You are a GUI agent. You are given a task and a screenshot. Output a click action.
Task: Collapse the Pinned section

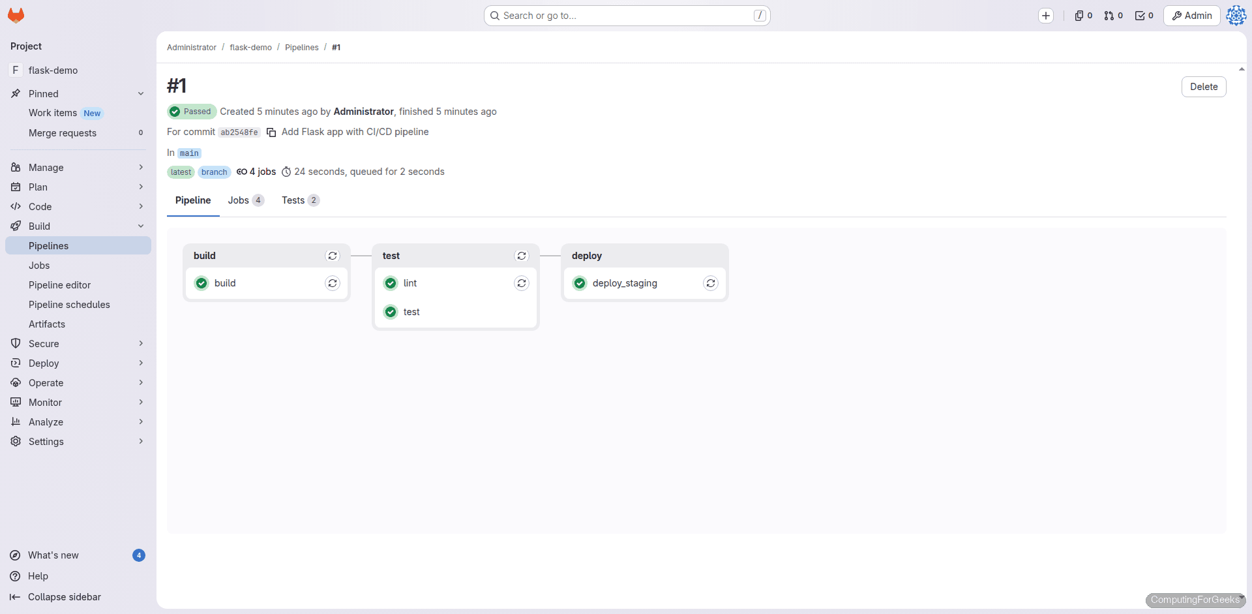pos(141,93)
